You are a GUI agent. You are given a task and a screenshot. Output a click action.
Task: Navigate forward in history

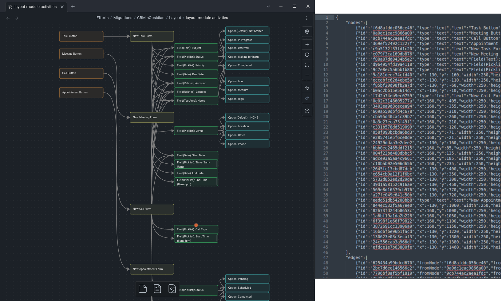pyautogui.click(x=17, y=18)
